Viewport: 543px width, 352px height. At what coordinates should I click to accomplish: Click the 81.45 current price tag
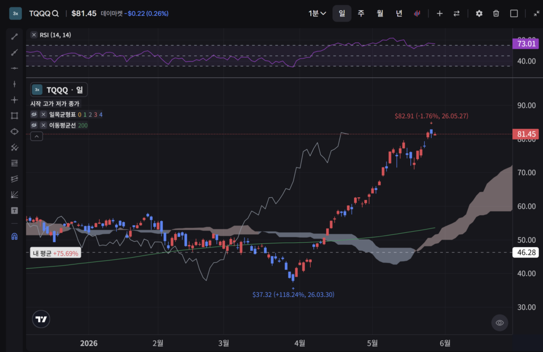tap(526, 134)
